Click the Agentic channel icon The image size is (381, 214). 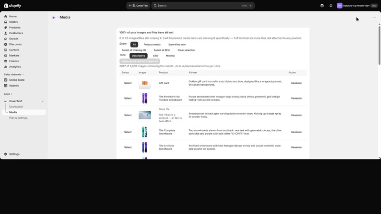pyautogui.click(x=6, y=86)
